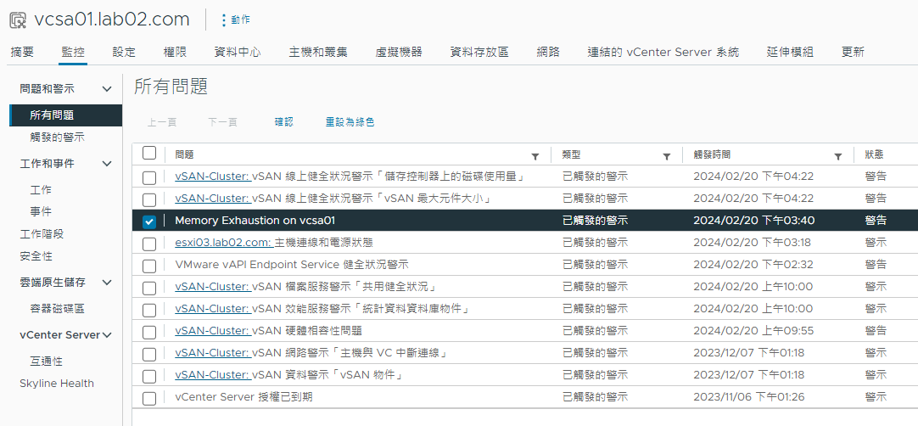Open vSAN-Cluster link in 最大元件大小 row

coord(212,199)
